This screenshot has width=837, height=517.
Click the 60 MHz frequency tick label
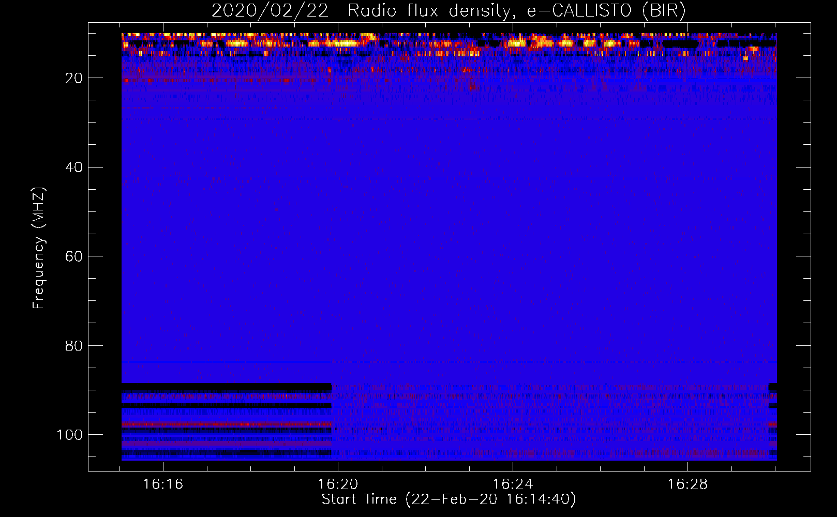point(74,256)
